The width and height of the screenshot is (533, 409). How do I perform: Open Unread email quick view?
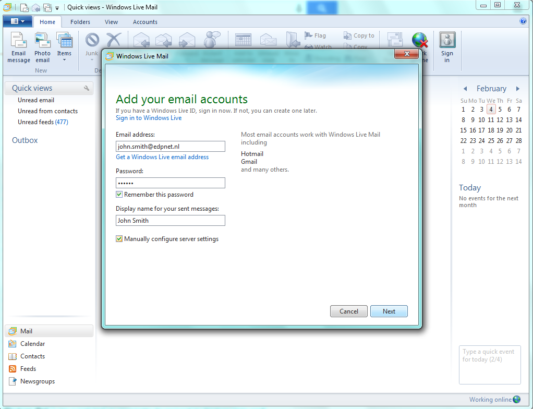tap(36, 100)
